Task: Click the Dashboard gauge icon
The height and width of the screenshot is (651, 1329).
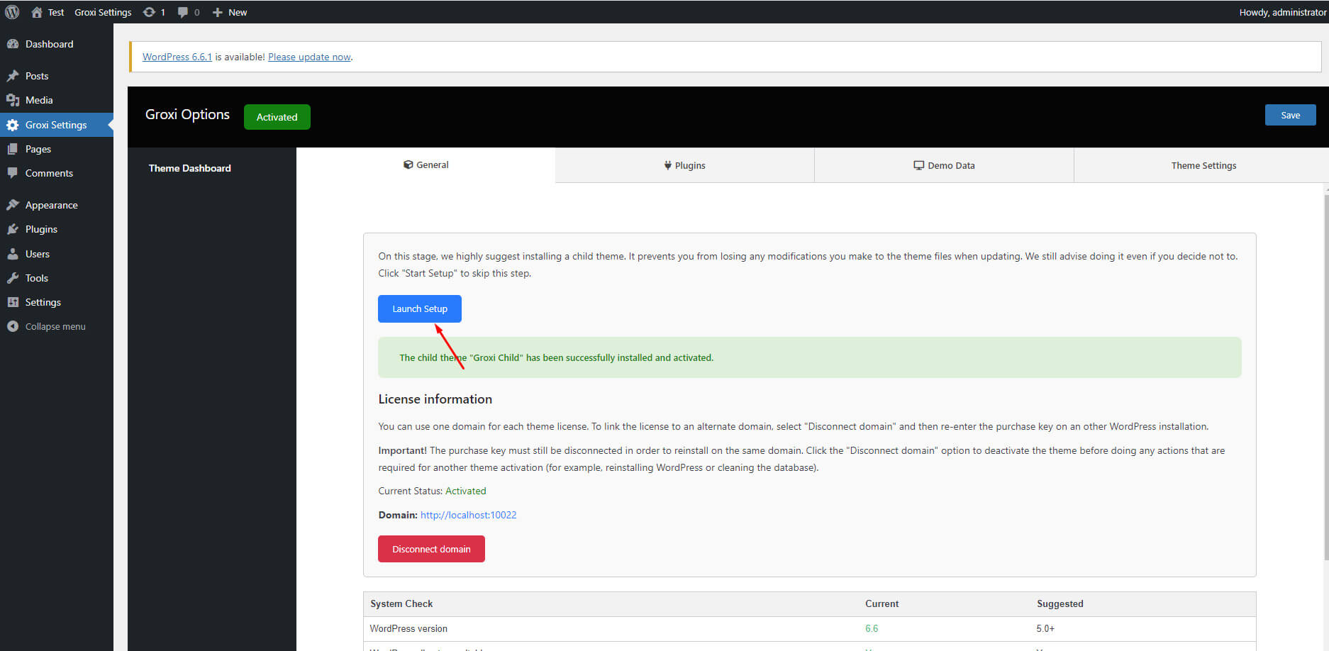Action: click(13, 44)
